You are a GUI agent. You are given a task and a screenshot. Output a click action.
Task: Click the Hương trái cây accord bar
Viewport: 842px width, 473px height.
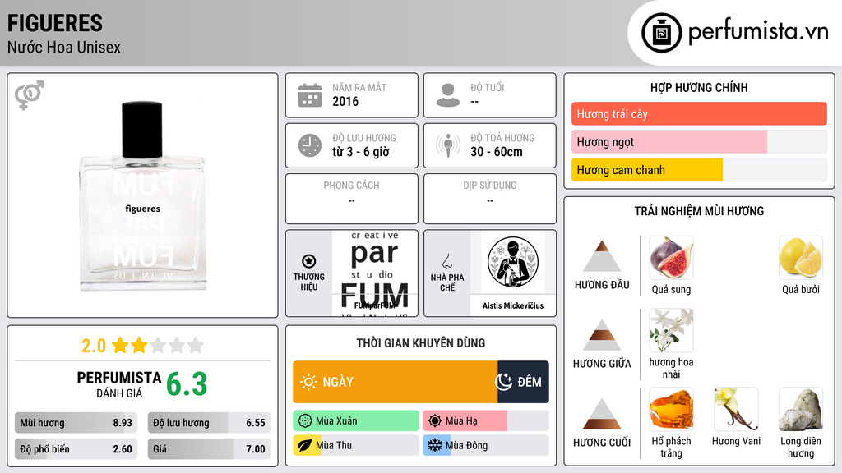(699, 113)
